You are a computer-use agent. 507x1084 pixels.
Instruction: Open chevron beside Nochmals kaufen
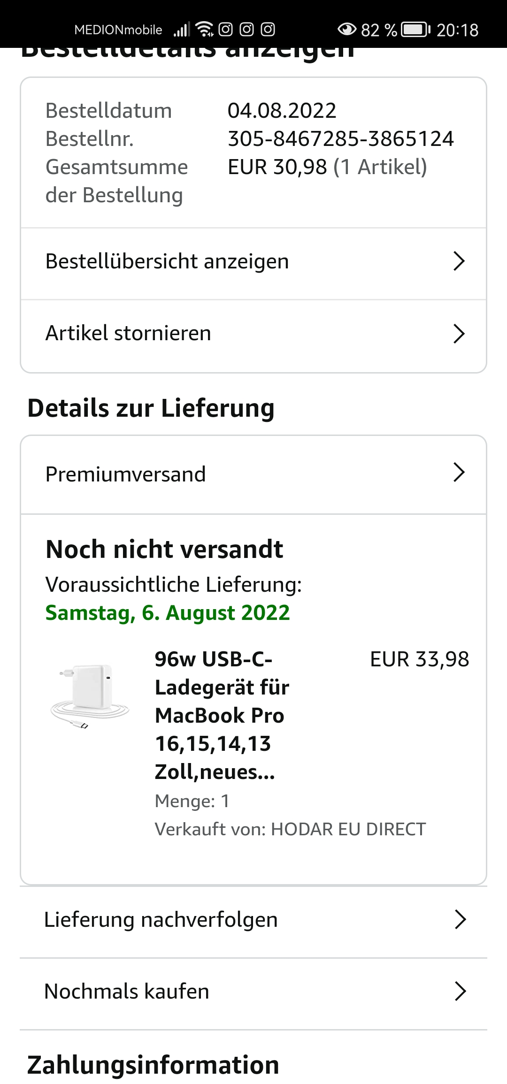(460, 992)
